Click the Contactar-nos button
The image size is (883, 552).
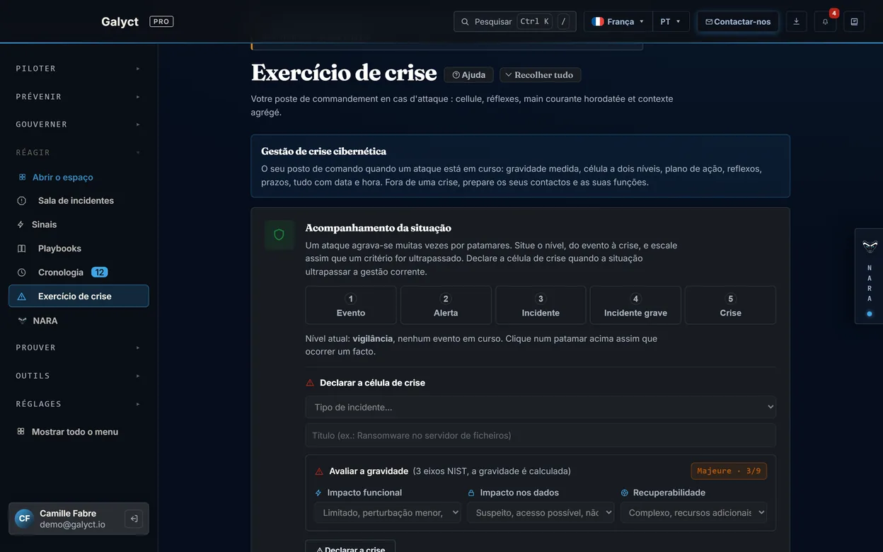(738, 21)
